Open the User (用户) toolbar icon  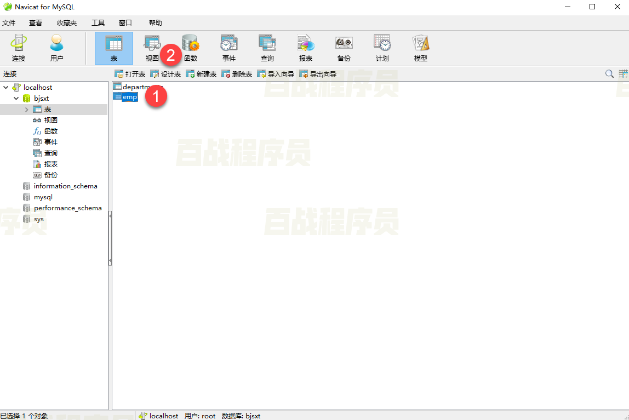click(56, 48)
